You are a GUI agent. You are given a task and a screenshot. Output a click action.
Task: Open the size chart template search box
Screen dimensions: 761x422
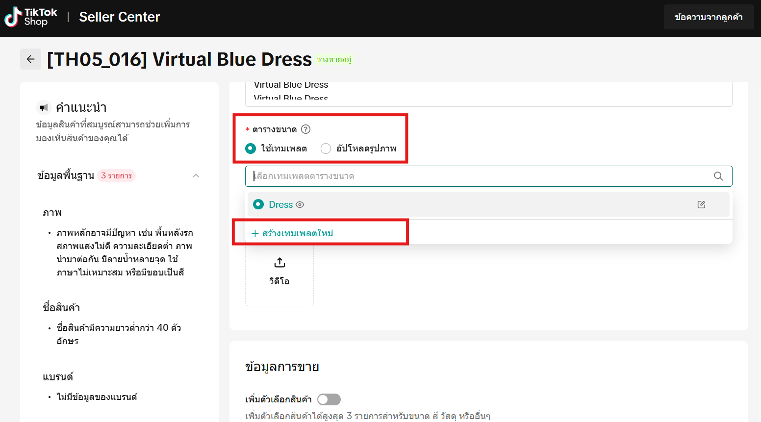[x=481, y=176]
